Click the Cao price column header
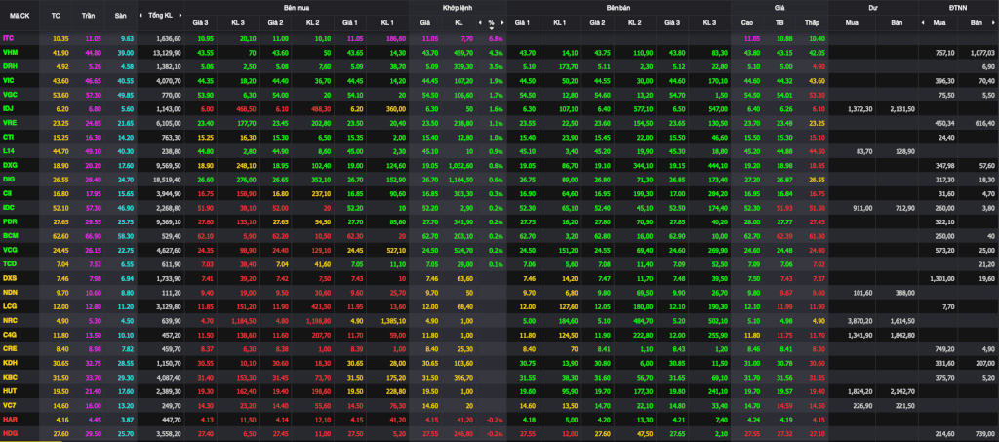999x442 pixels. coord(746,23)
